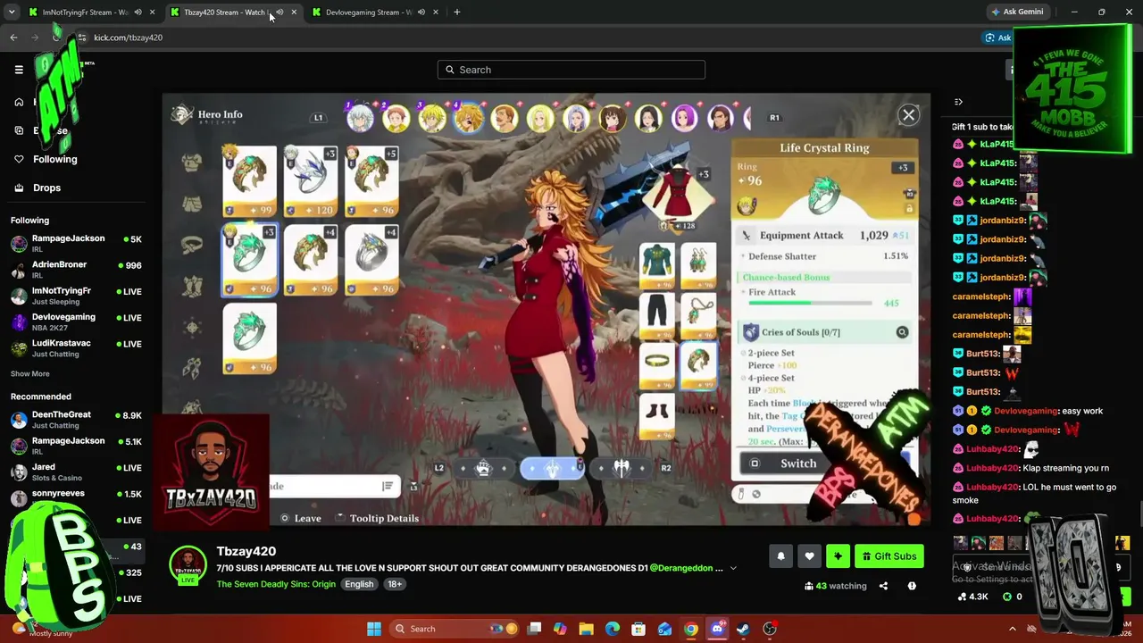This screenshot has width=1143, height=643.
Task: Click Devlovegaming username beside 'easy work'
Action: pos(1026,411)
